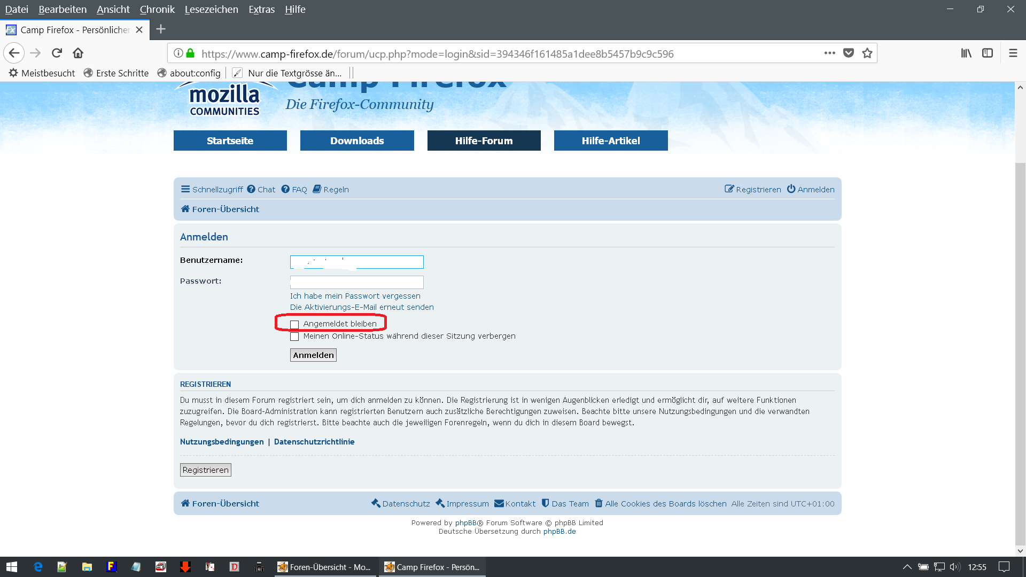The image size is (1026, 577).
Task: Open page actions three-dots menu
Action: click(x=829, y=53)
